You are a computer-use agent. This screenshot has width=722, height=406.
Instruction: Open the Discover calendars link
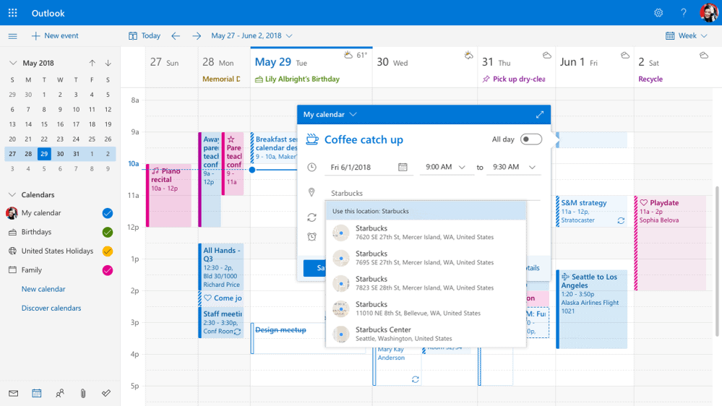tap(51, 308)
